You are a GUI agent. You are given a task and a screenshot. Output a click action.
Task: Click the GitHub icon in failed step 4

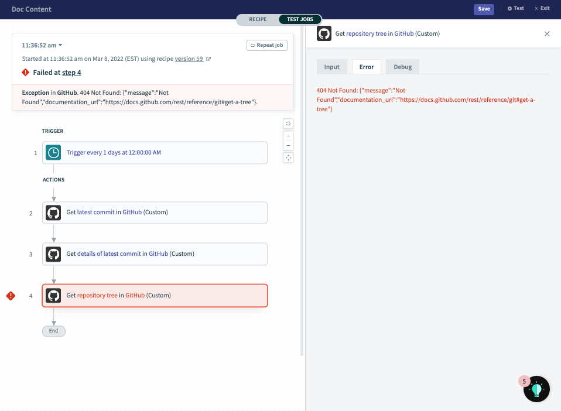(53, 296)
